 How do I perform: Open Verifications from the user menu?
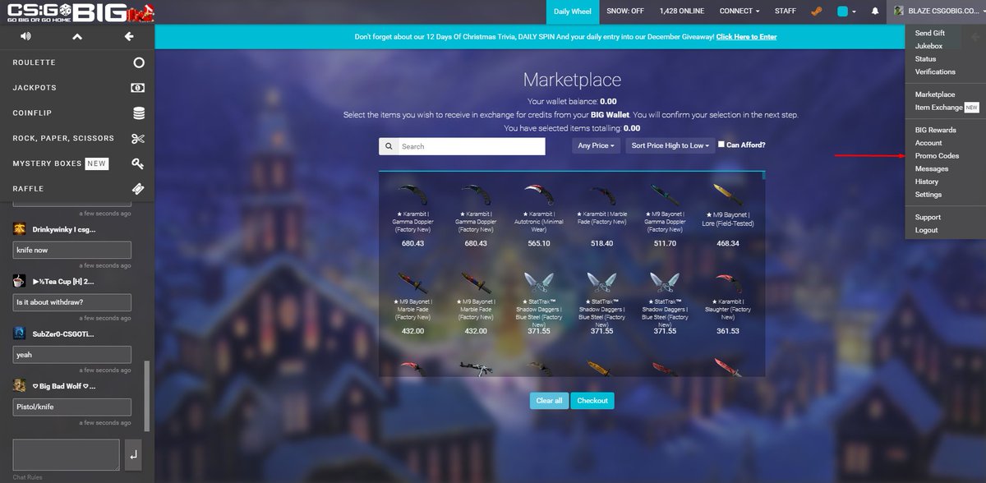(935, 71)
